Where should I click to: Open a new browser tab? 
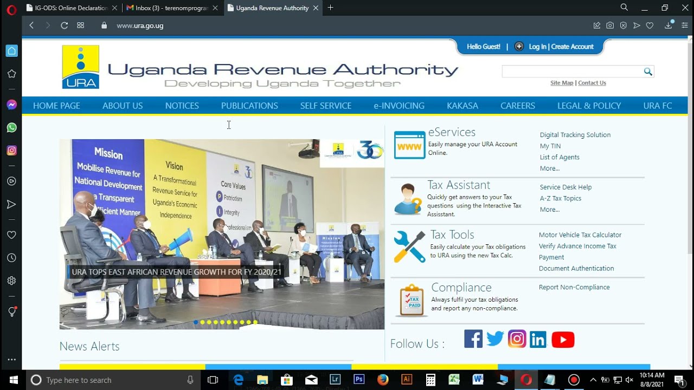331,8
